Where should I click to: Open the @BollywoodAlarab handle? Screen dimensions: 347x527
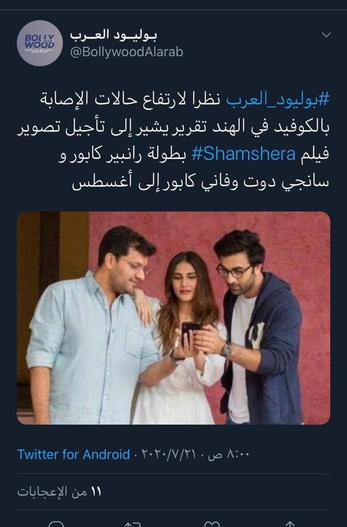tap(126, 52)
